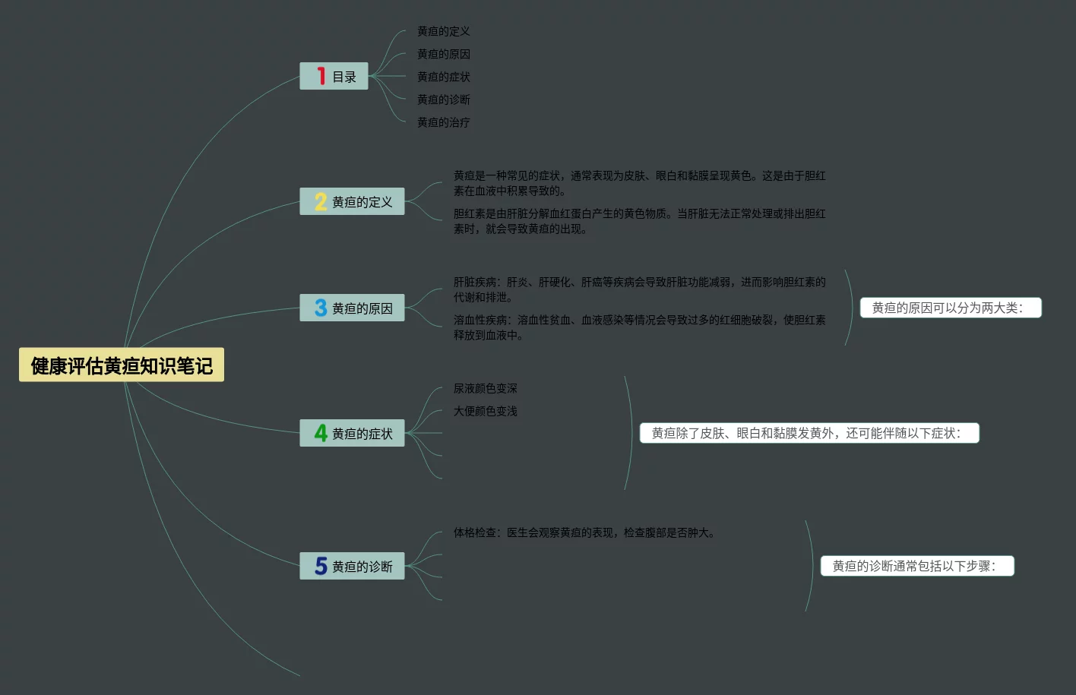Click summary box 黄疸的原因可以分为两大类
The image size is (1076, 695).
tap(951, 308)
